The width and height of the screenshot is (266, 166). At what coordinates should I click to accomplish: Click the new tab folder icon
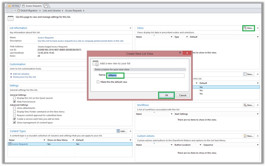click(46, 6)
